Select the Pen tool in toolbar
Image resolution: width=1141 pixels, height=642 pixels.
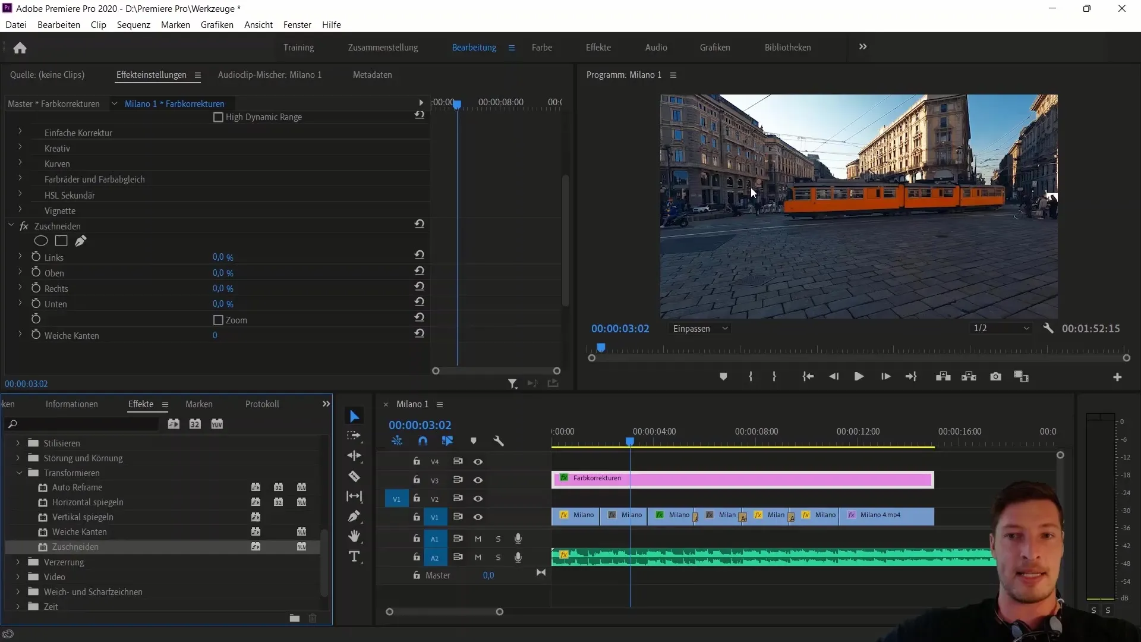click(354, 516)
